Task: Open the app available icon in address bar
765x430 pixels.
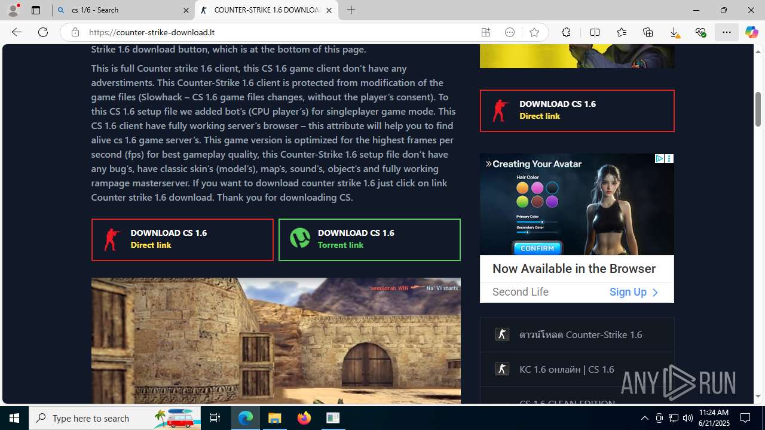Action: [x=486, y=32]
